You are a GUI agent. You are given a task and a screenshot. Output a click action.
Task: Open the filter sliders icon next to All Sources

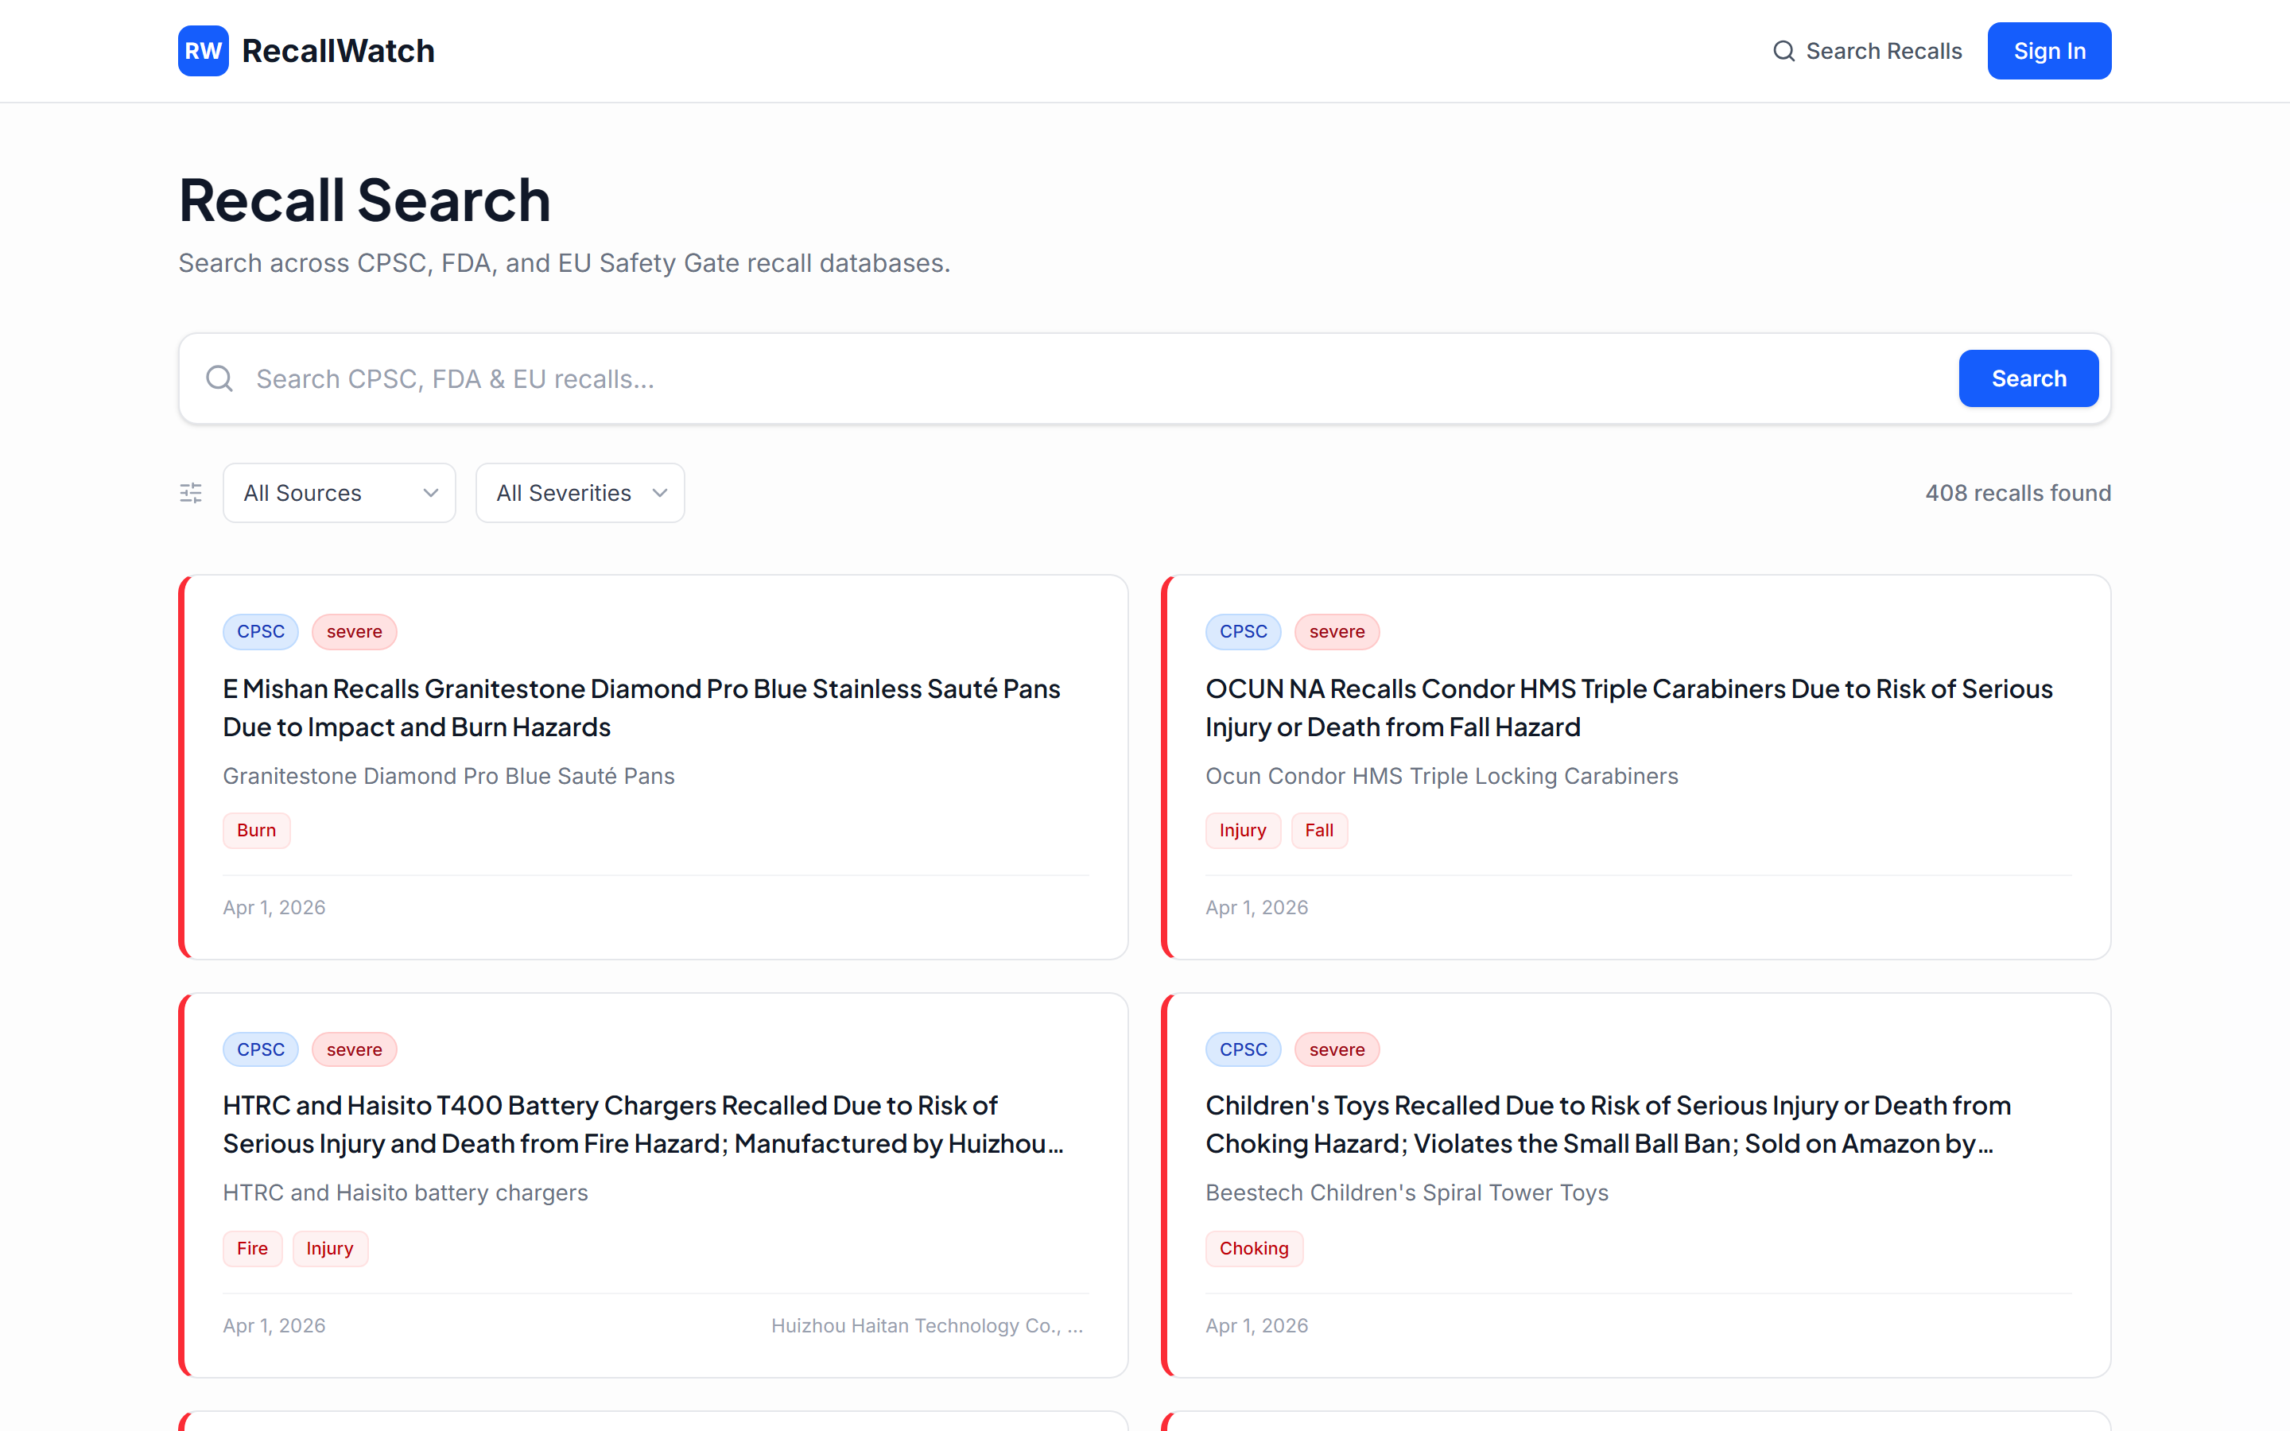point(190,492)
